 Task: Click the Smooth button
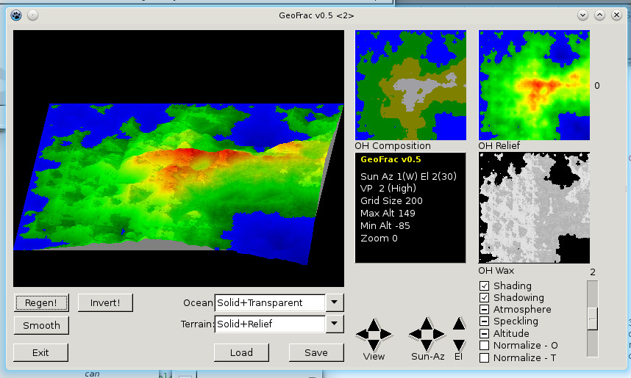click(x=40, y=325)
